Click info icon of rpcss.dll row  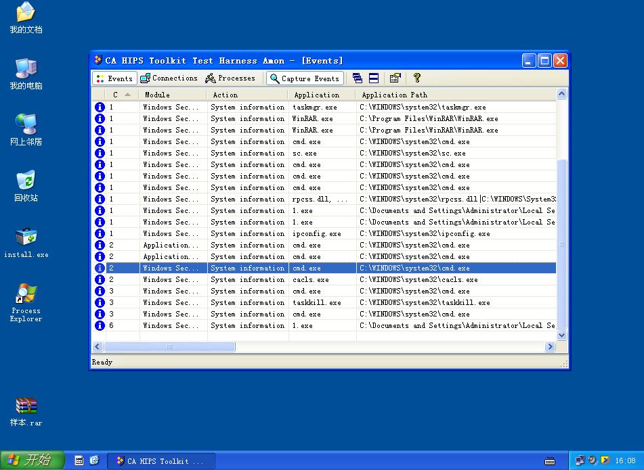click(100, 199)
